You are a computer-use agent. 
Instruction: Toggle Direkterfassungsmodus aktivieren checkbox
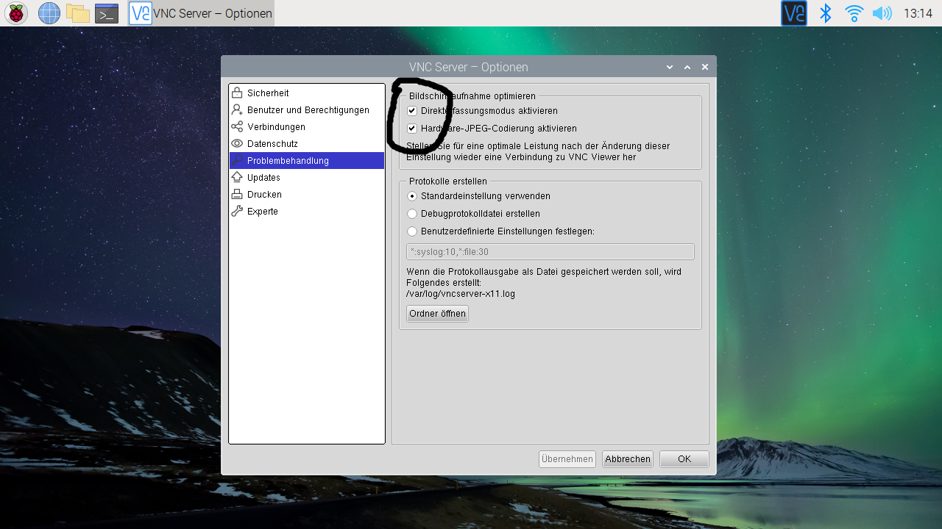(x=412, y=111)
